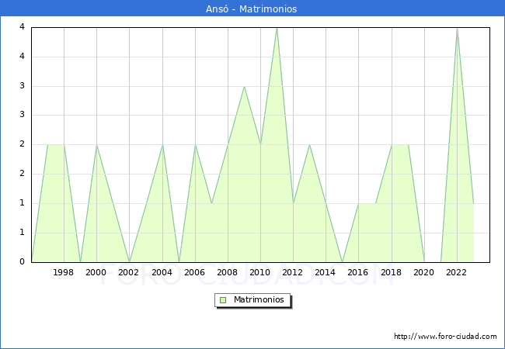Click the 1998 x-axis label
The height and width of the screenshot is (349, 505).
[63, 272]
